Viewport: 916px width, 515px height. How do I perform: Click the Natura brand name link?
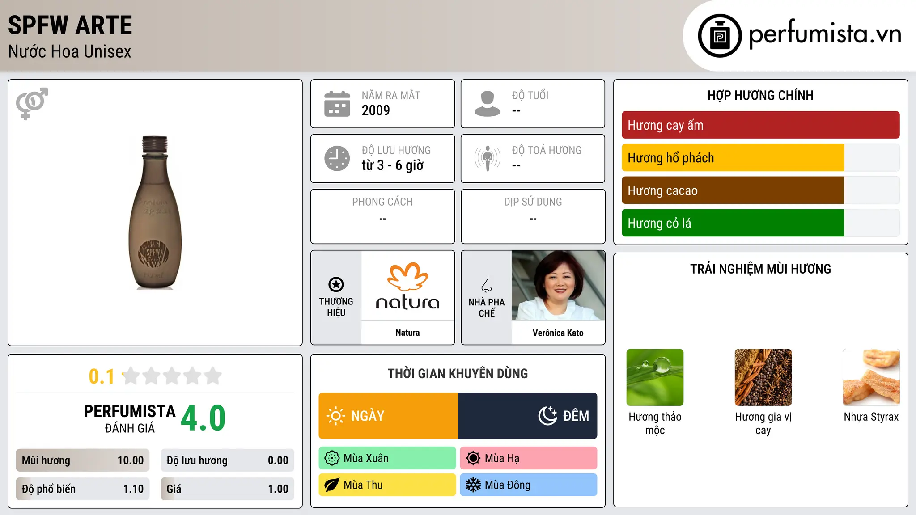407,333
